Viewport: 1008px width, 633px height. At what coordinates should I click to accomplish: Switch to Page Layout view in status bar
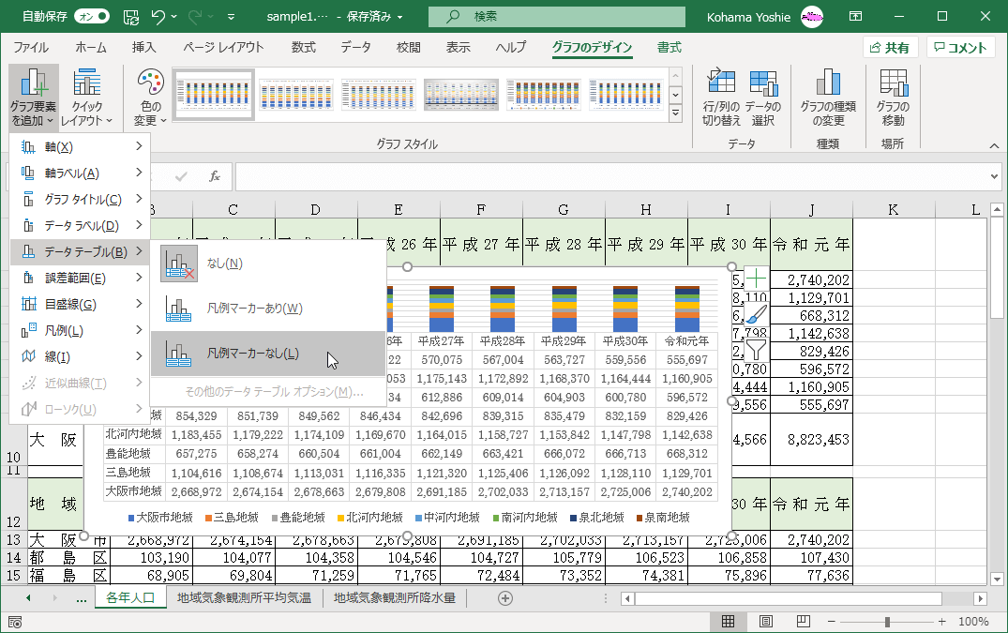coord(765,621)
